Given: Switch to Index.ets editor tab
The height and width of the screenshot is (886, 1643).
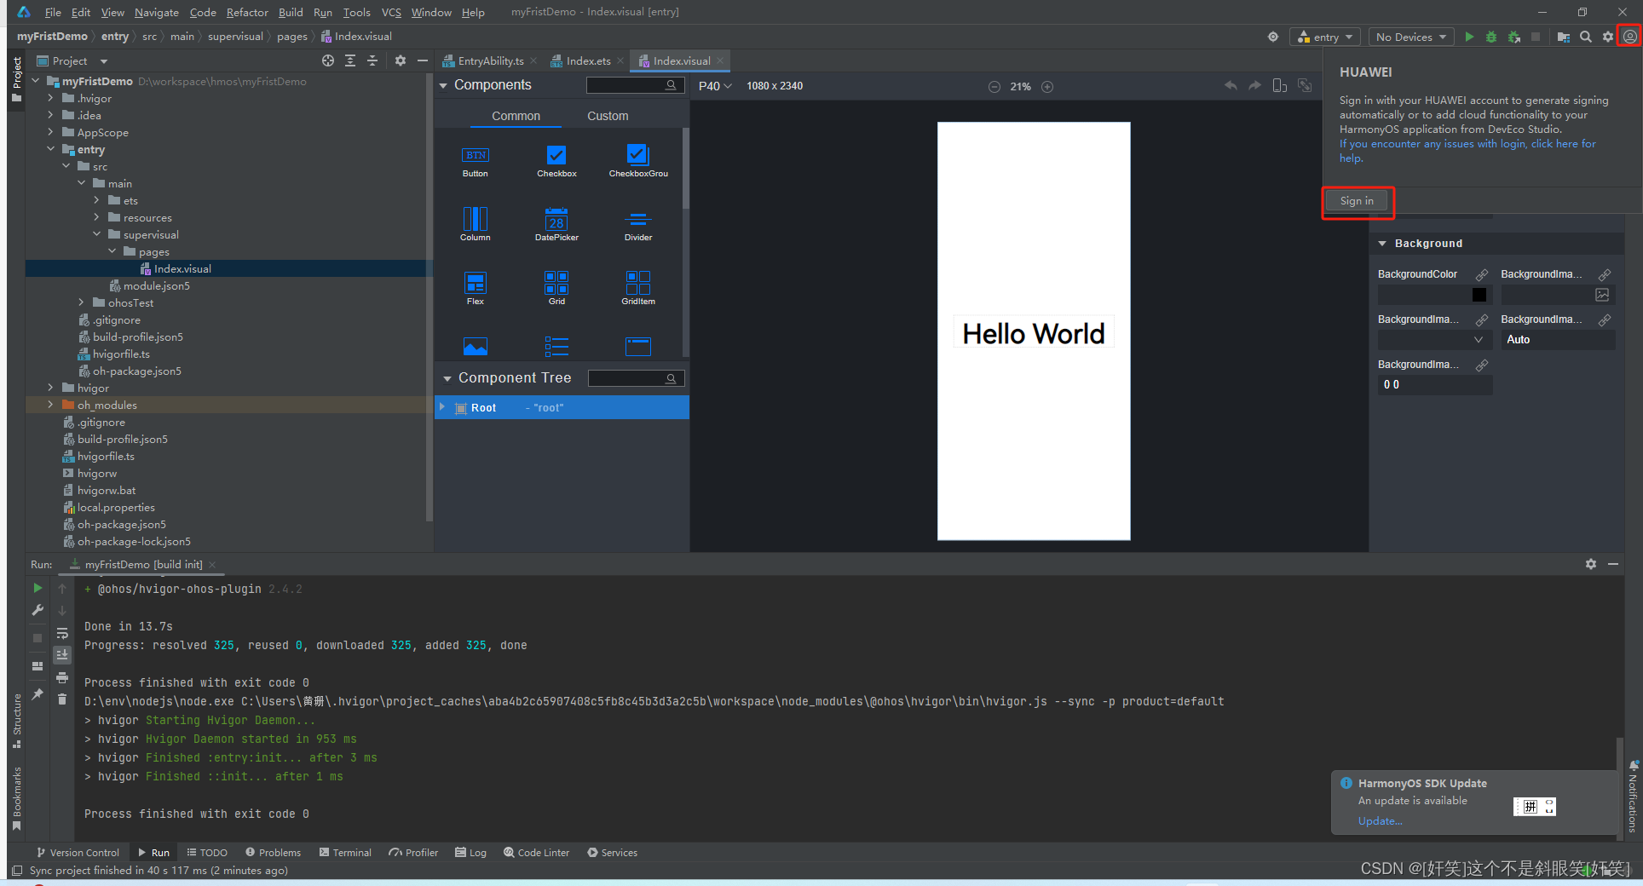Looking at the screenshot, I should [588, 60].
